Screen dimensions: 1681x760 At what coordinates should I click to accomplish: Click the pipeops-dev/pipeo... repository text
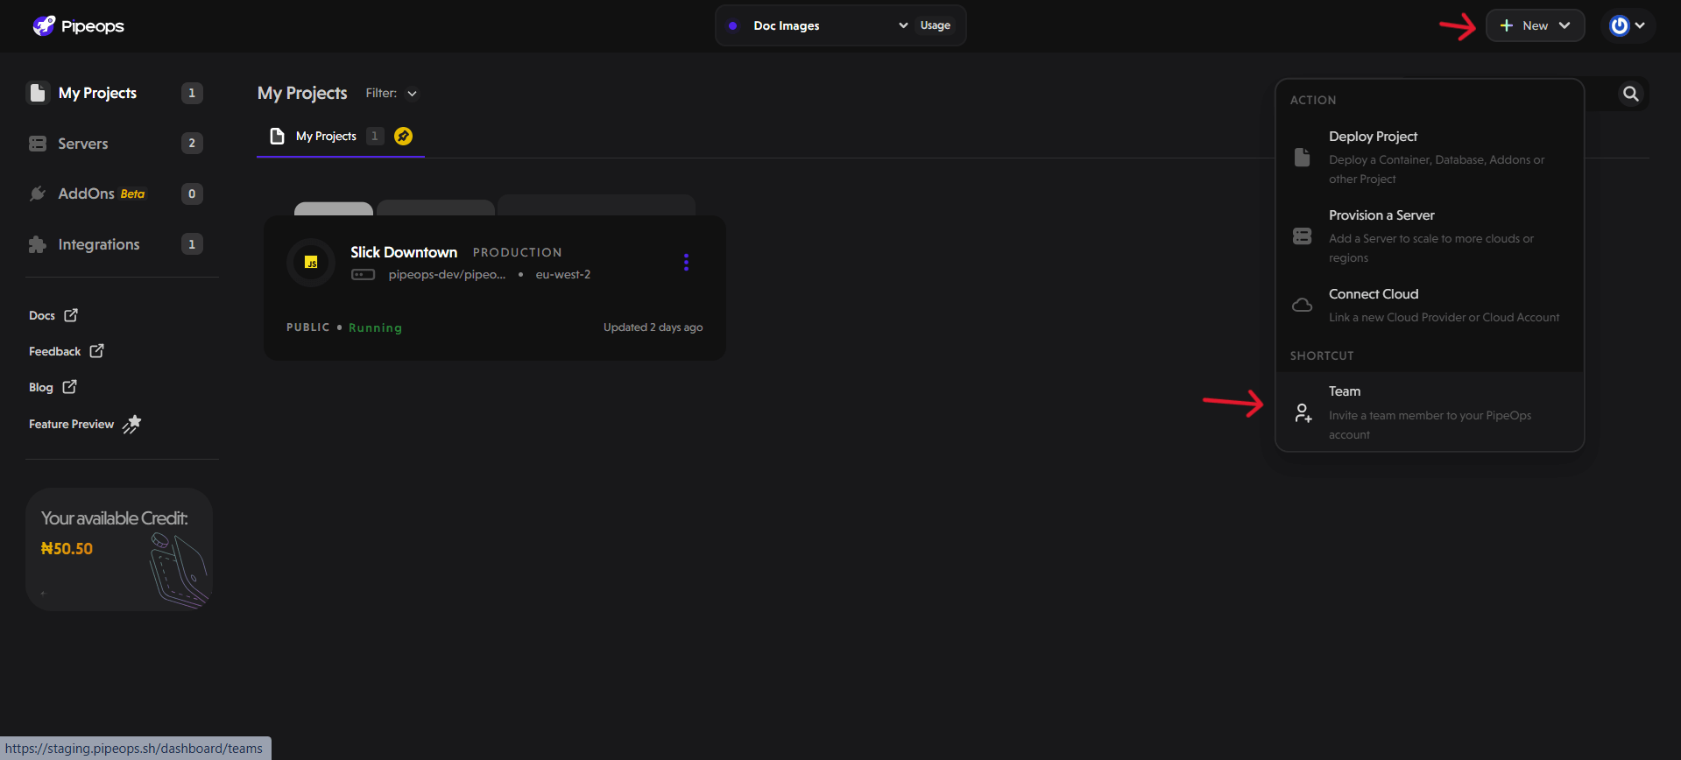click(x=447, y=274)
